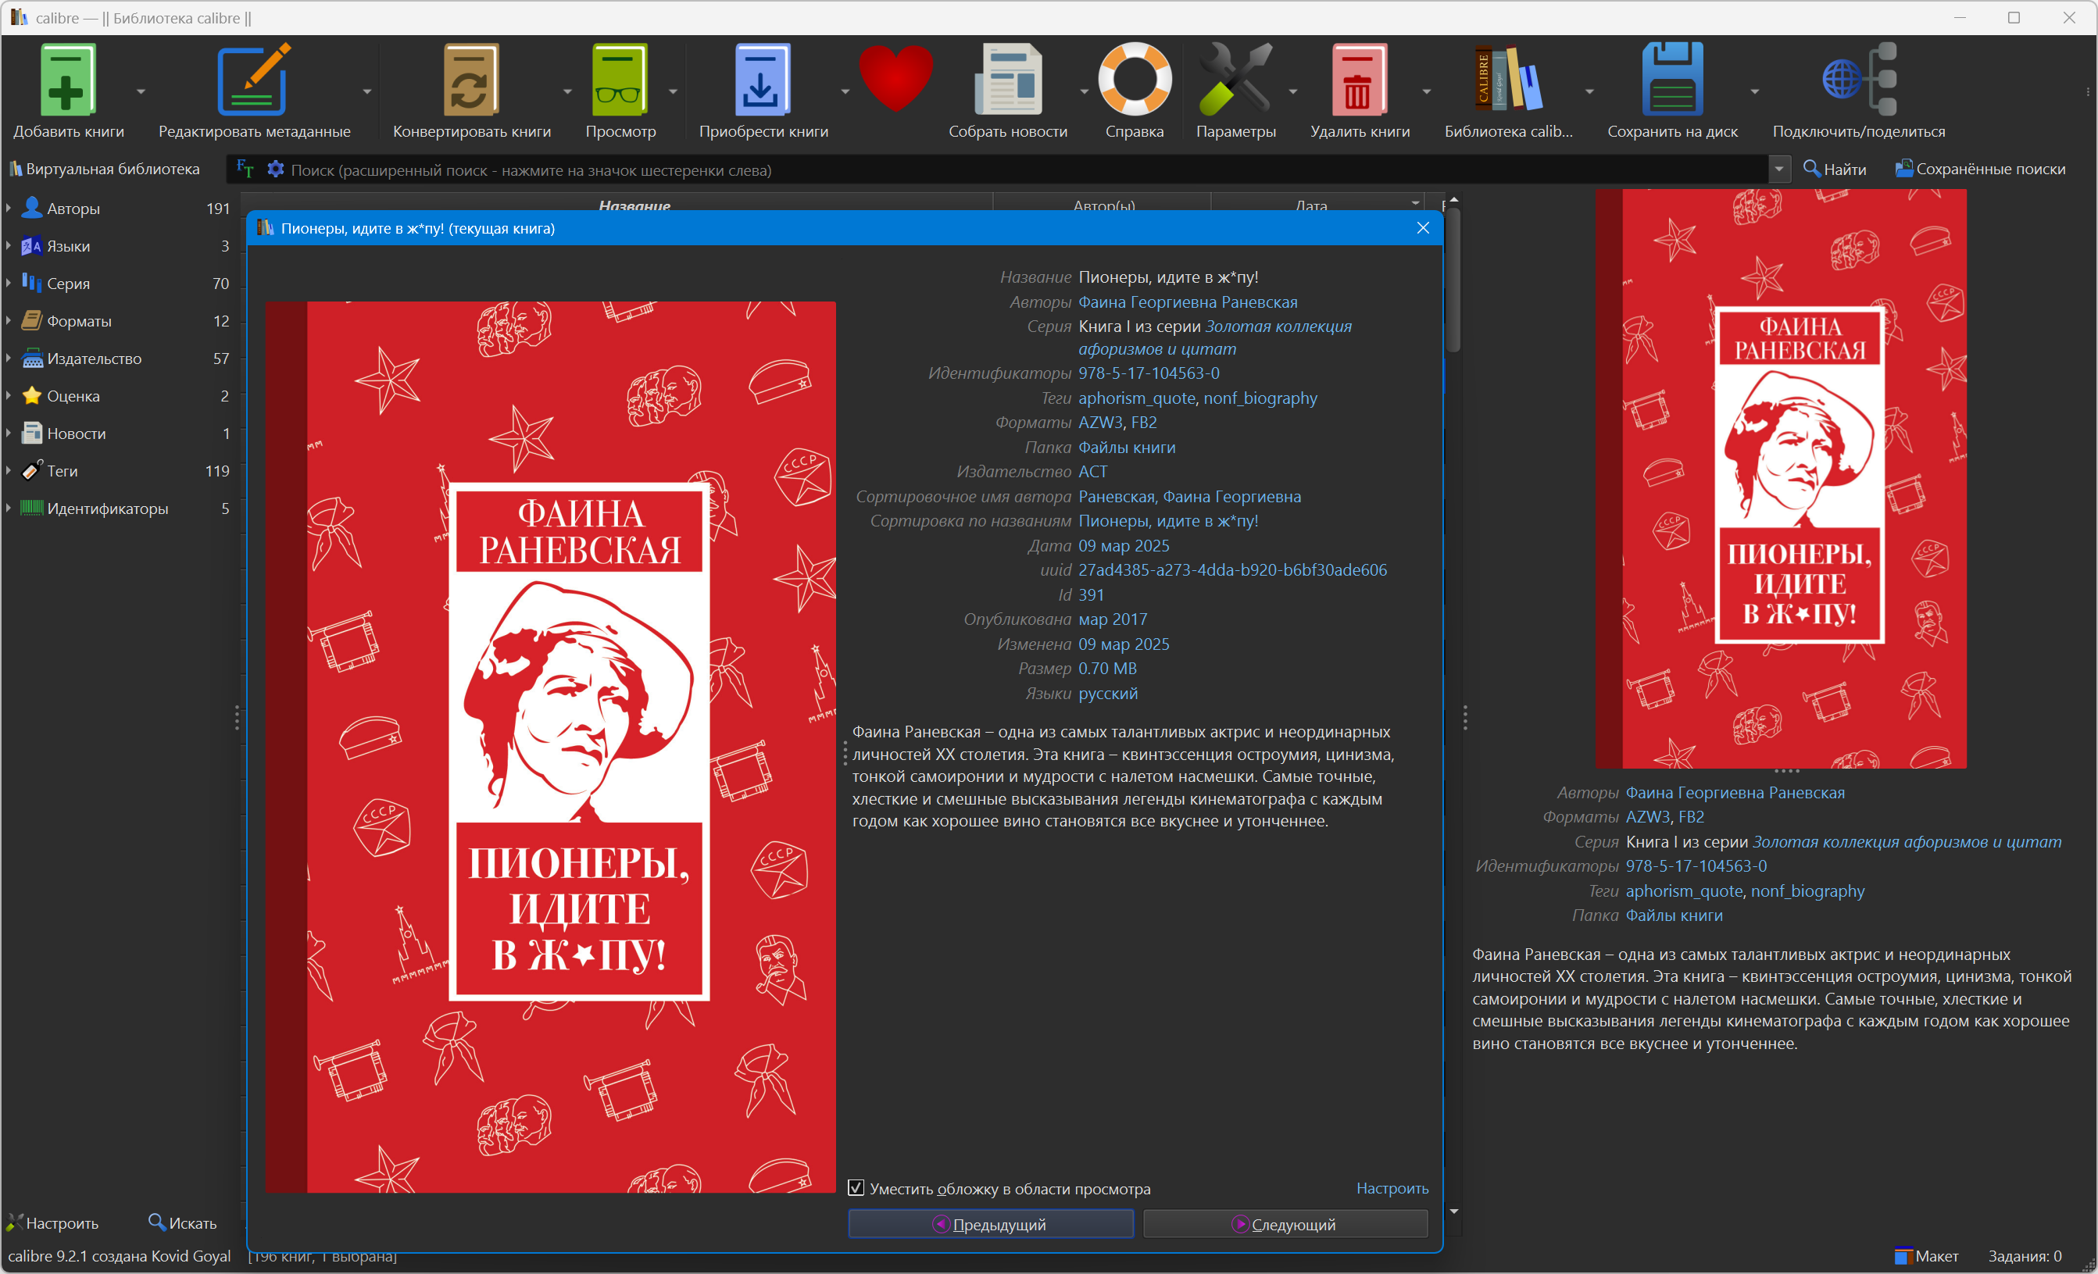Viewport: 2098px width, 1274px height.
Task: Click the search gear advanced search icon
Action: click(x=275, y=170)
